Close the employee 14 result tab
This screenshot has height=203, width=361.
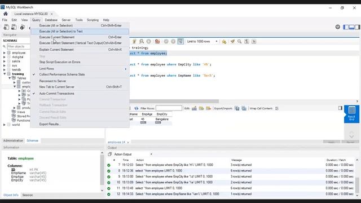pos(128,143)
